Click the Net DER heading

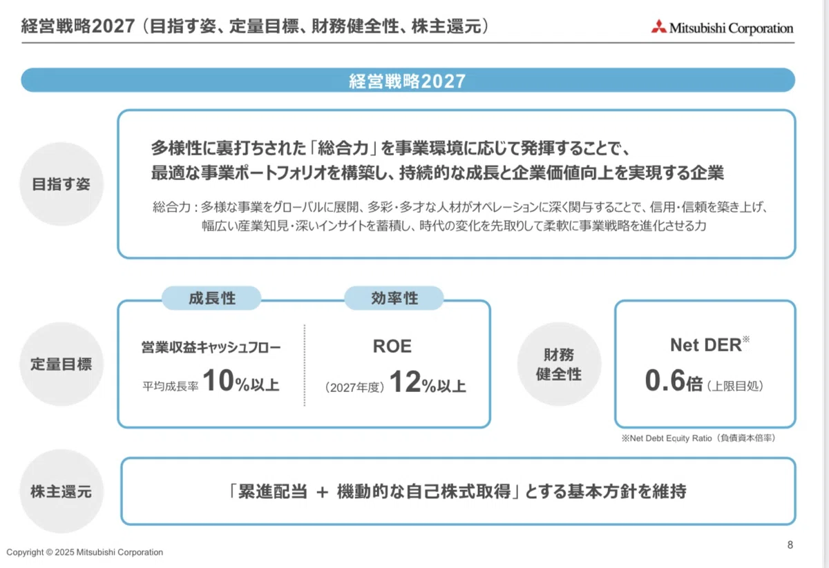[709, 344]
